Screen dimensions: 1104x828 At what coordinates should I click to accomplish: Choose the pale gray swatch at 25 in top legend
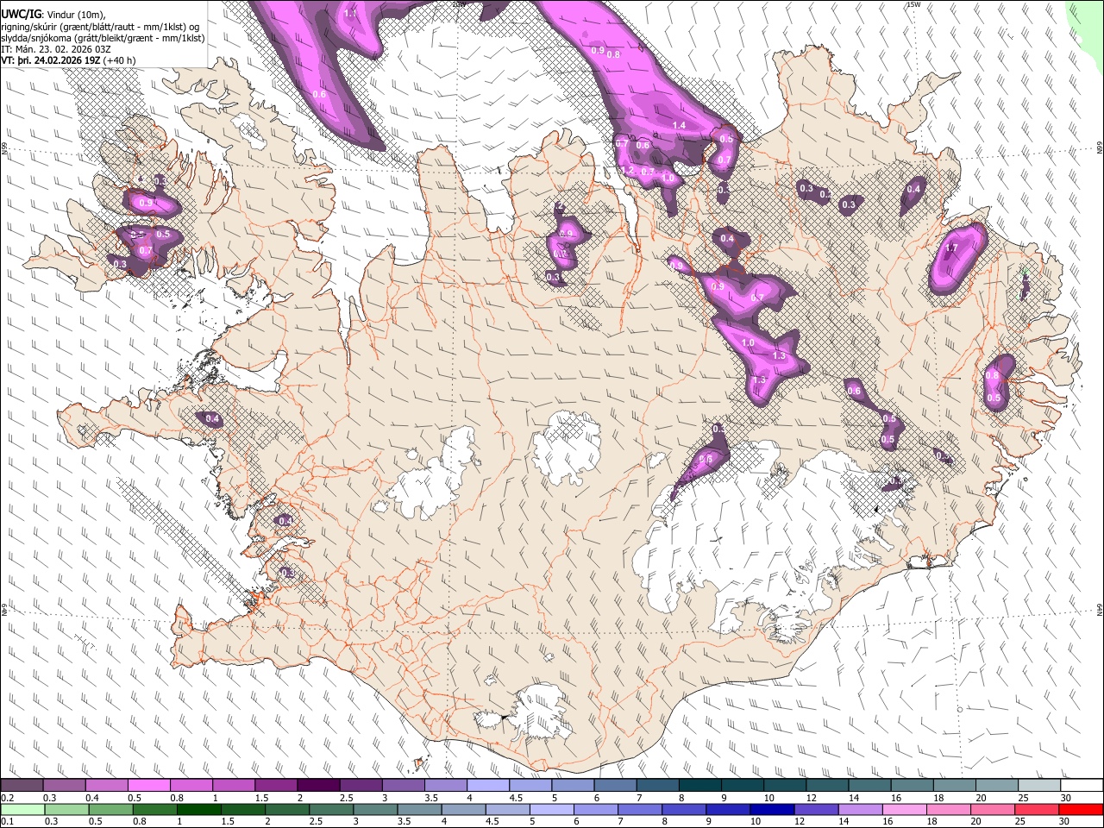click(x=1038, y=786)
